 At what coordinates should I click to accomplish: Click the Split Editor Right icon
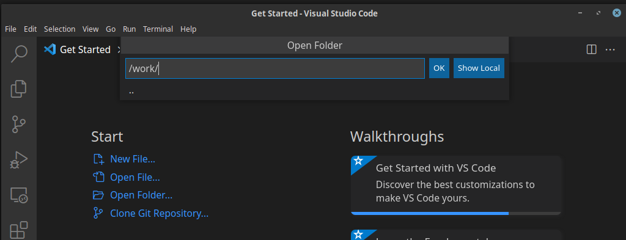click(591, 49)
